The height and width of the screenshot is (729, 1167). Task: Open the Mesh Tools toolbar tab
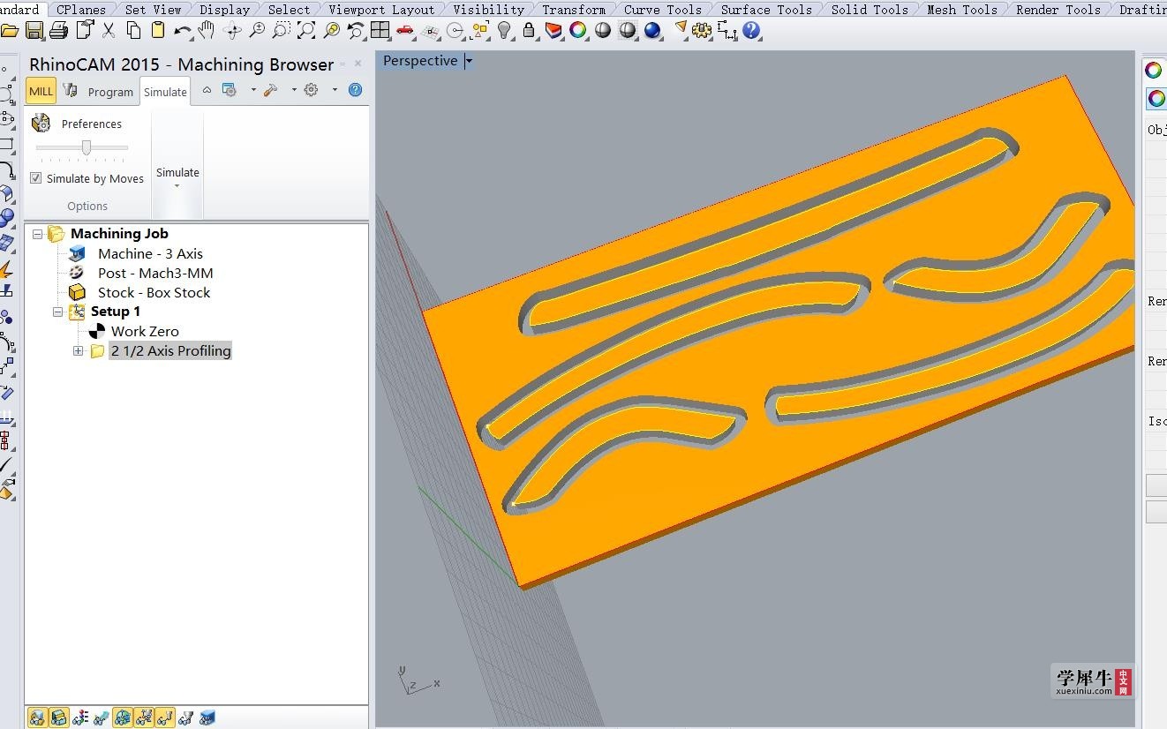click(x=962, y=10)
